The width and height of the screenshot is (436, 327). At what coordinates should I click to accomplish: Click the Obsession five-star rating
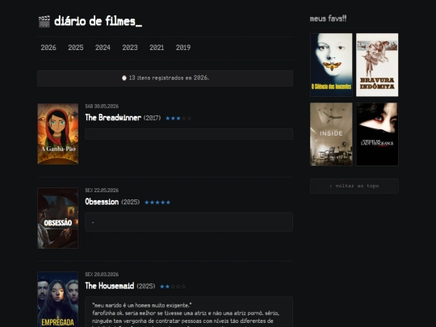(157, 203)
